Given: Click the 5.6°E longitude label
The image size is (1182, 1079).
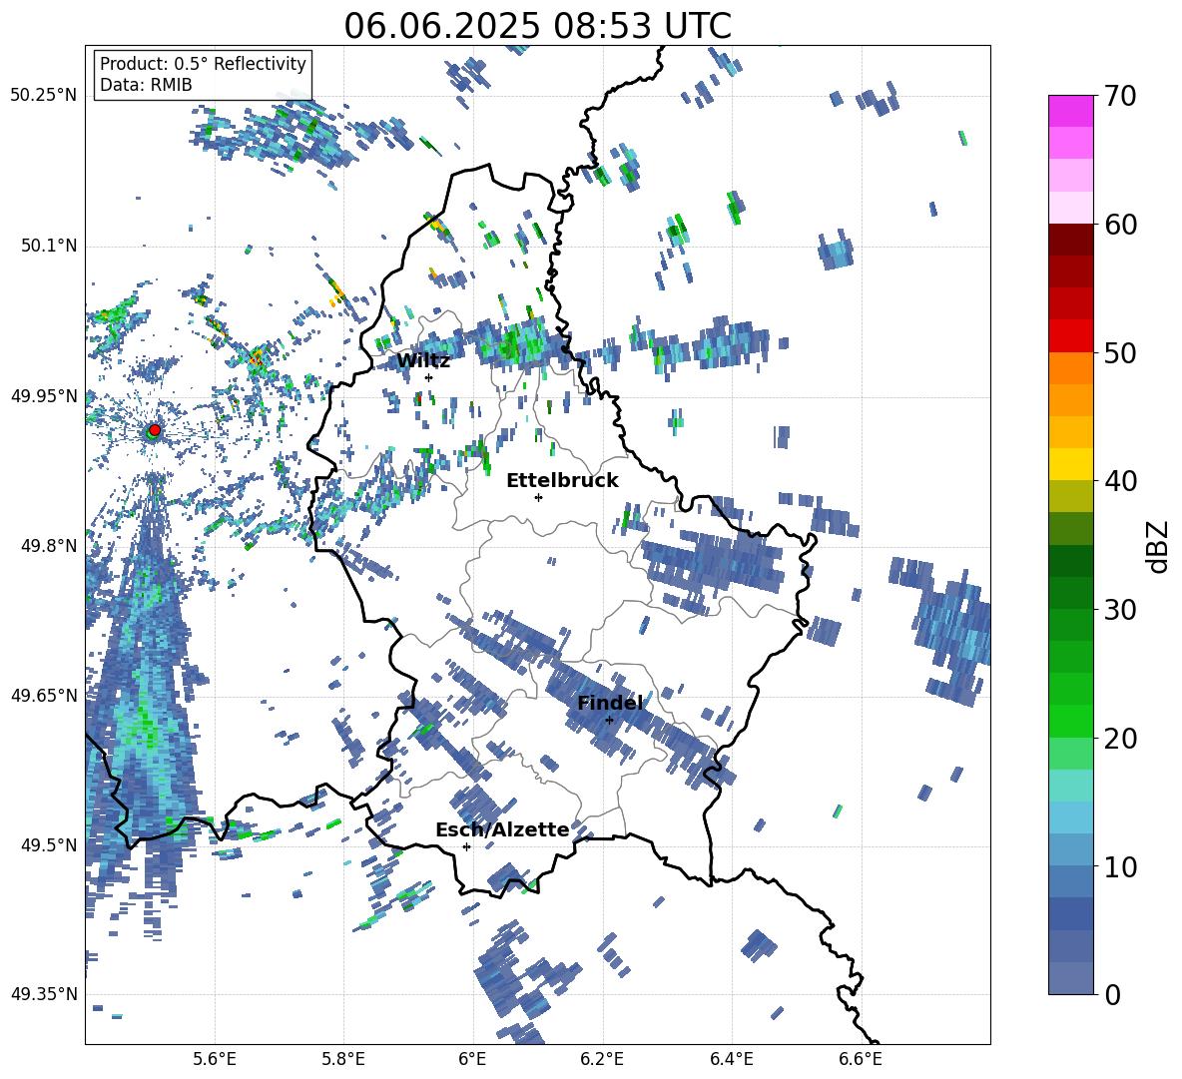Looking at the screenshot, I should (215, 1059).
